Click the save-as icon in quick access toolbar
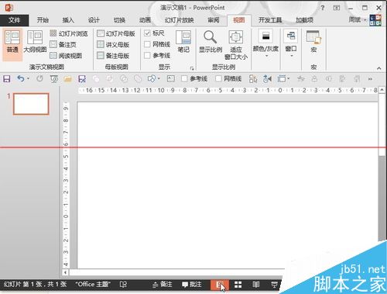The height and width of the screenshot is (294, 387). click(82, 78)
